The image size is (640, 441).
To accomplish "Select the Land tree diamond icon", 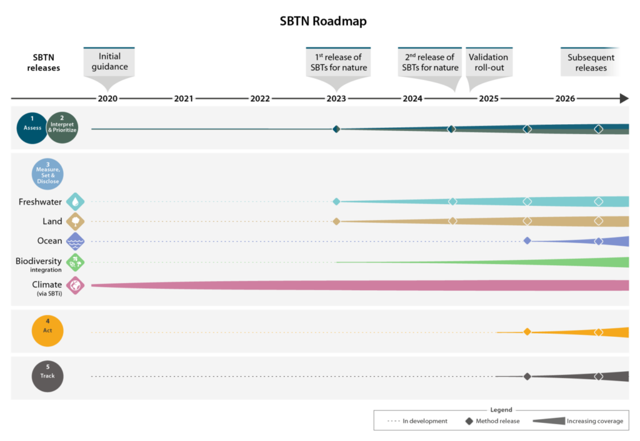I will pyautogui.click(x=75, y=221).
